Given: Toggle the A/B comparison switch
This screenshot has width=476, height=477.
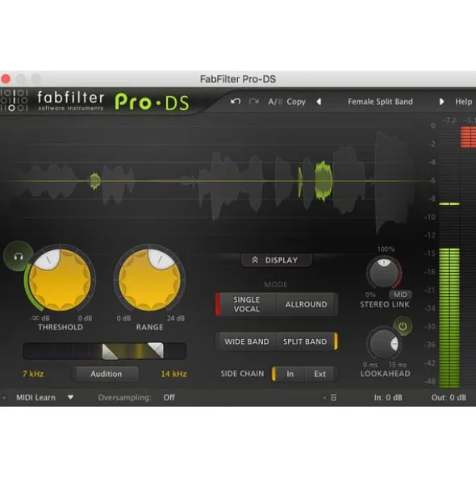Looking at the screenshot, I should point(274,102).
